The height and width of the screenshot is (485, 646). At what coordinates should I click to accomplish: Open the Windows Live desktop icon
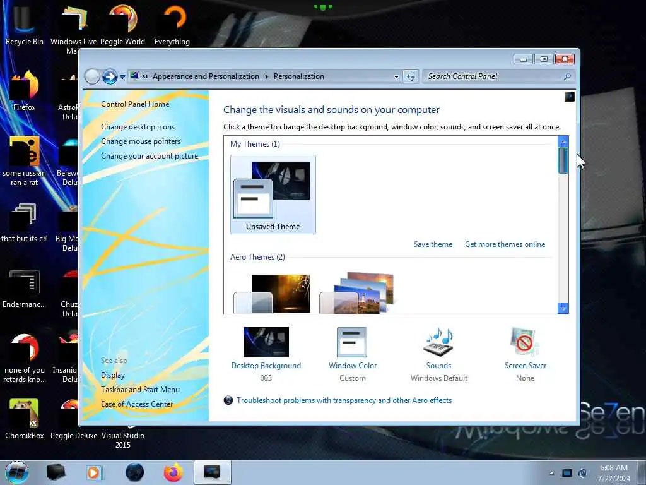(x=73, y=29)
